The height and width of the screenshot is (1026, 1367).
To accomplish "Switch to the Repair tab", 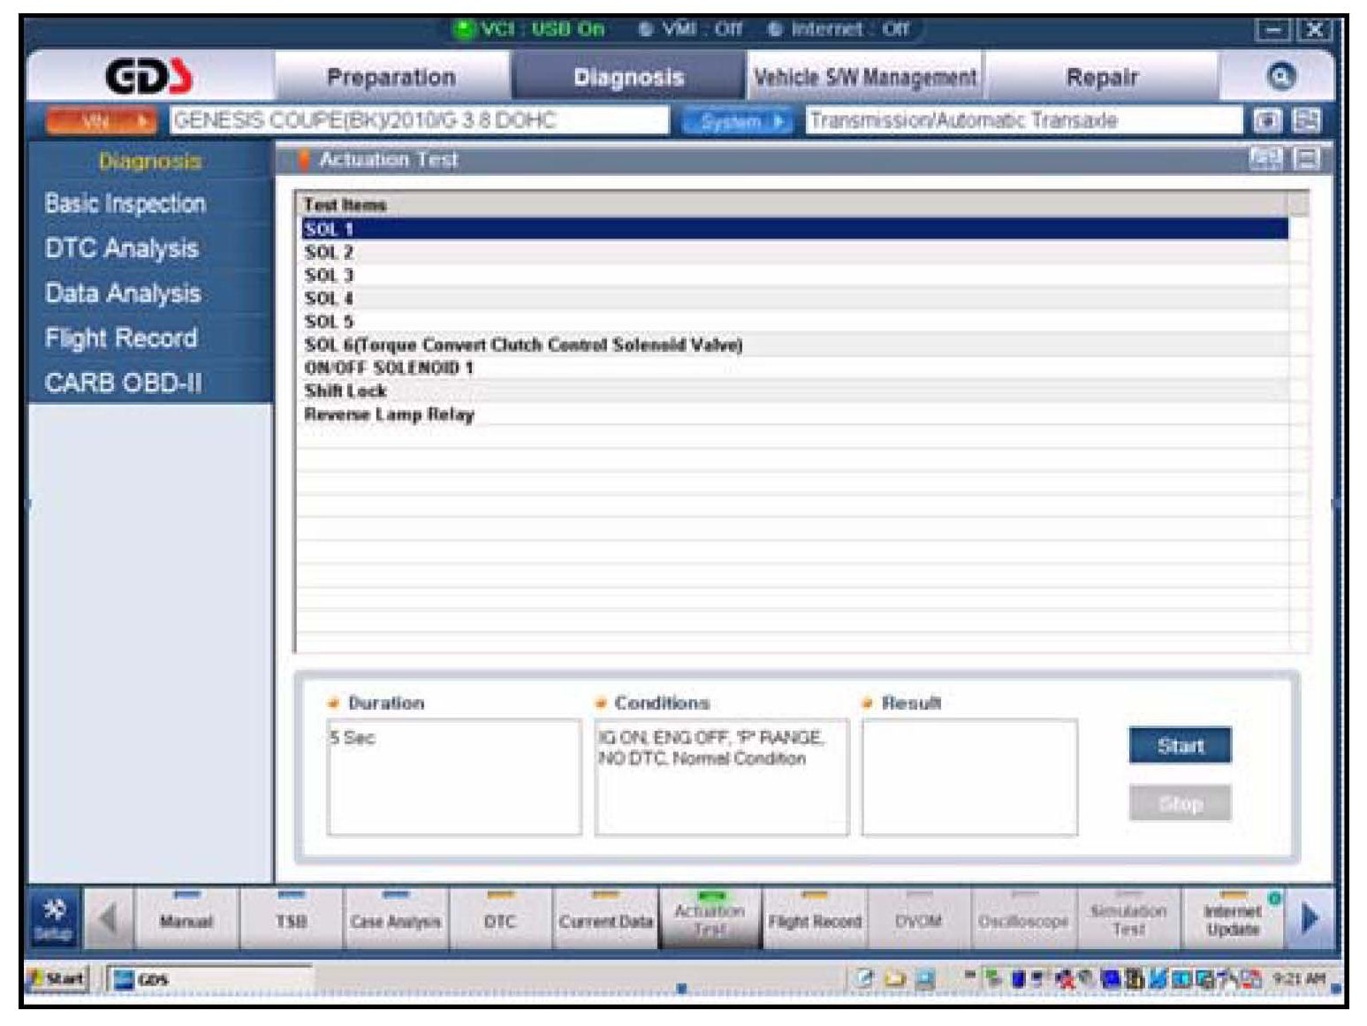I will (1101, 78).
